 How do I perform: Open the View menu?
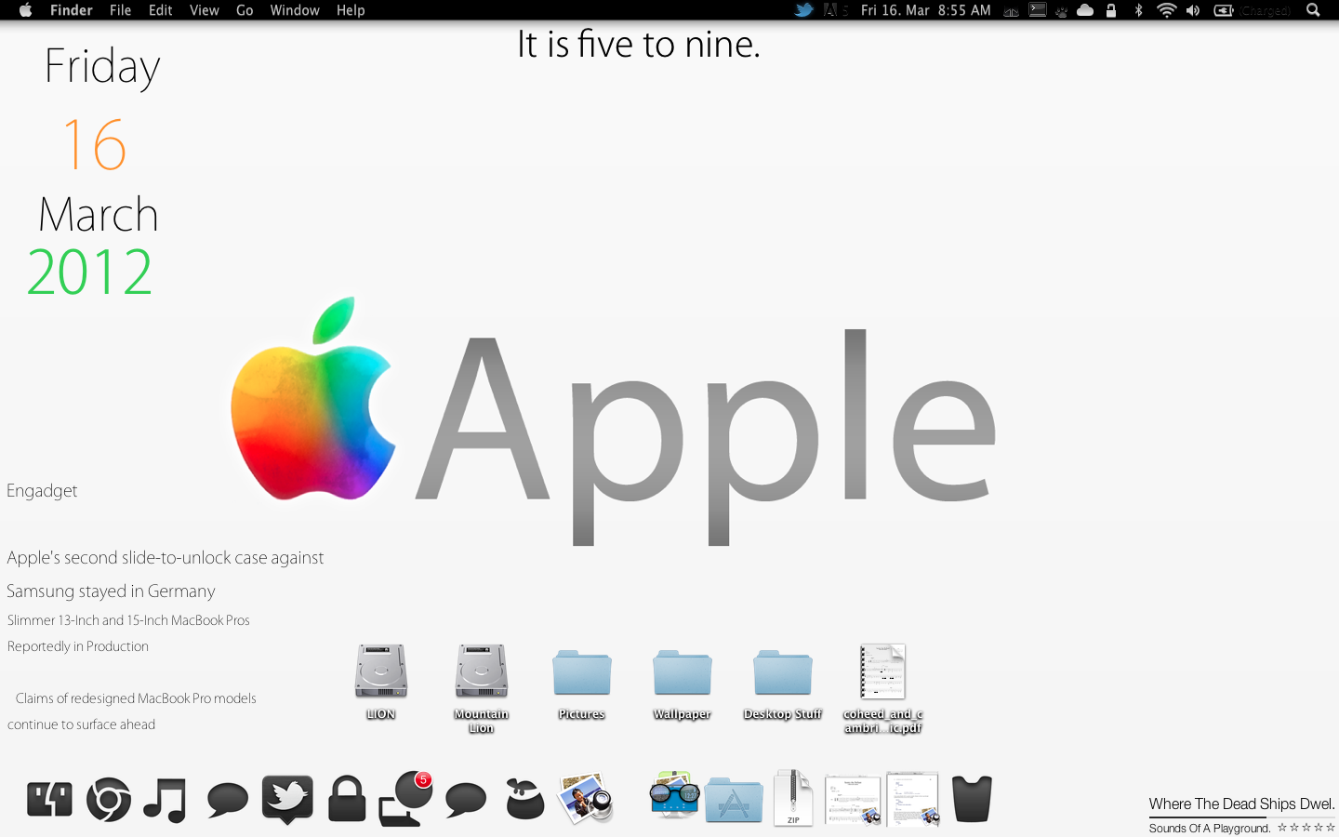point(205,10)
